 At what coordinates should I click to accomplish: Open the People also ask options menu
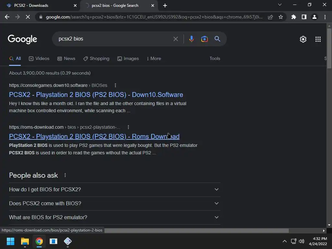[x=65, y=175]
